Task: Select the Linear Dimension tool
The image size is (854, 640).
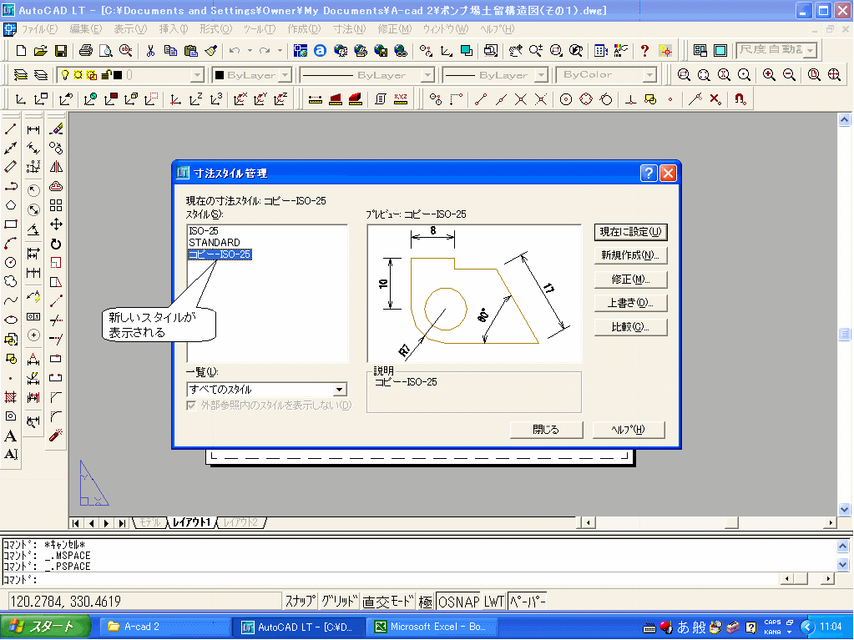Action: (x=33, y=129)
